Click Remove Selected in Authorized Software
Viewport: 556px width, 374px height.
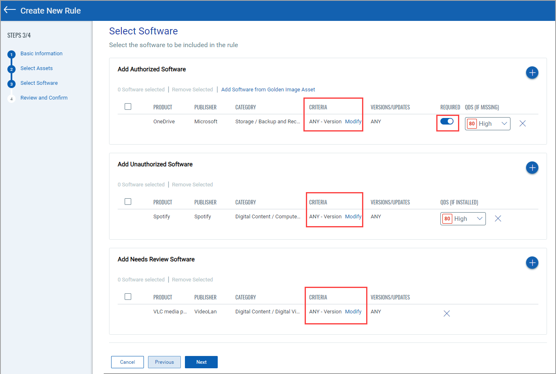[x=192, y=89]
